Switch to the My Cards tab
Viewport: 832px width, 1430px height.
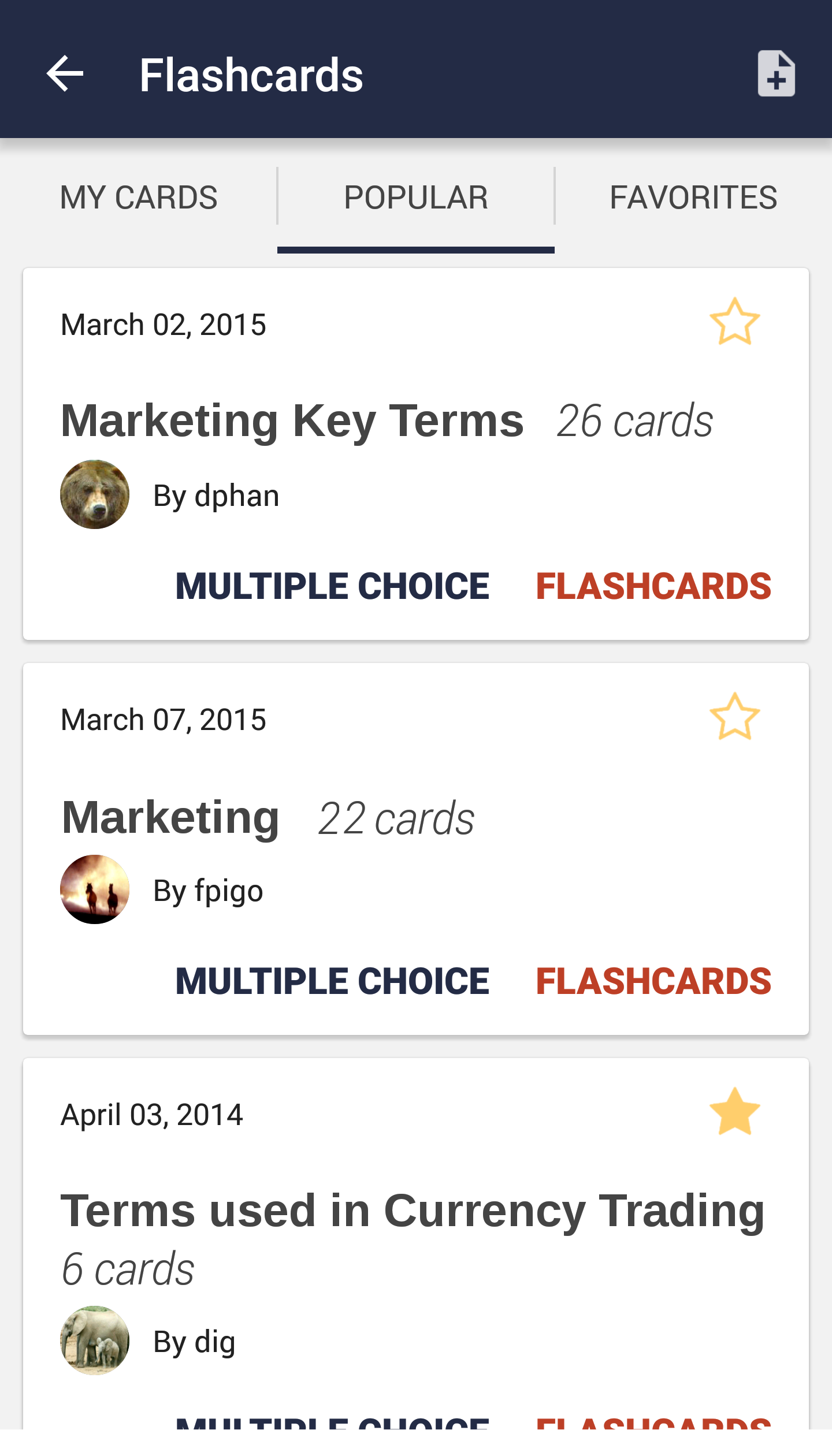tap(139, 198)
